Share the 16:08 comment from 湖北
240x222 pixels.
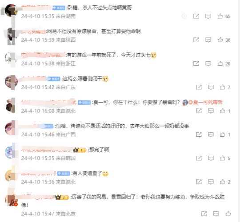[199, 111]
